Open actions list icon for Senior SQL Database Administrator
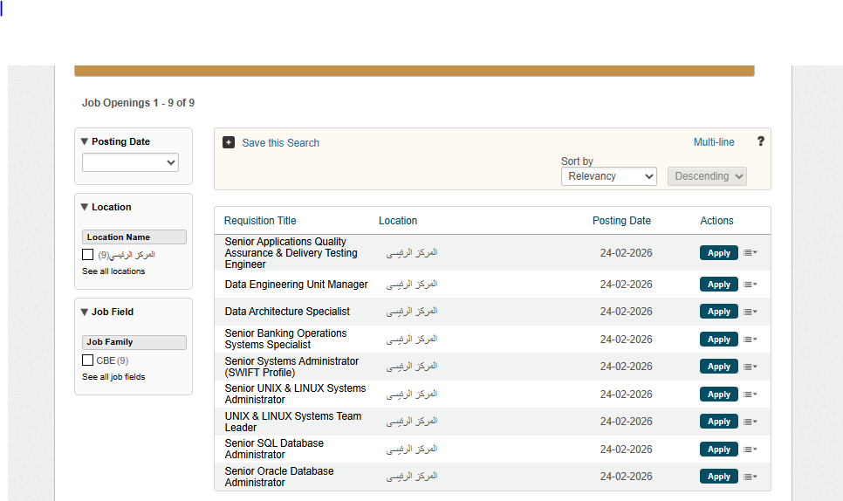 750,450
